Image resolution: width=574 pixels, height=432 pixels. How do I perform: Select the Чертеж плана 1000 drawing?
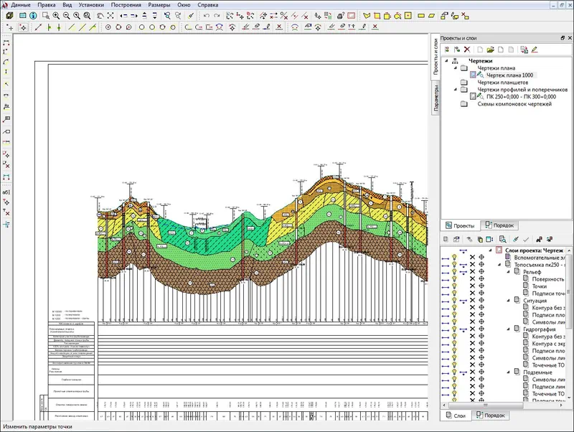[x=509, y=75]
